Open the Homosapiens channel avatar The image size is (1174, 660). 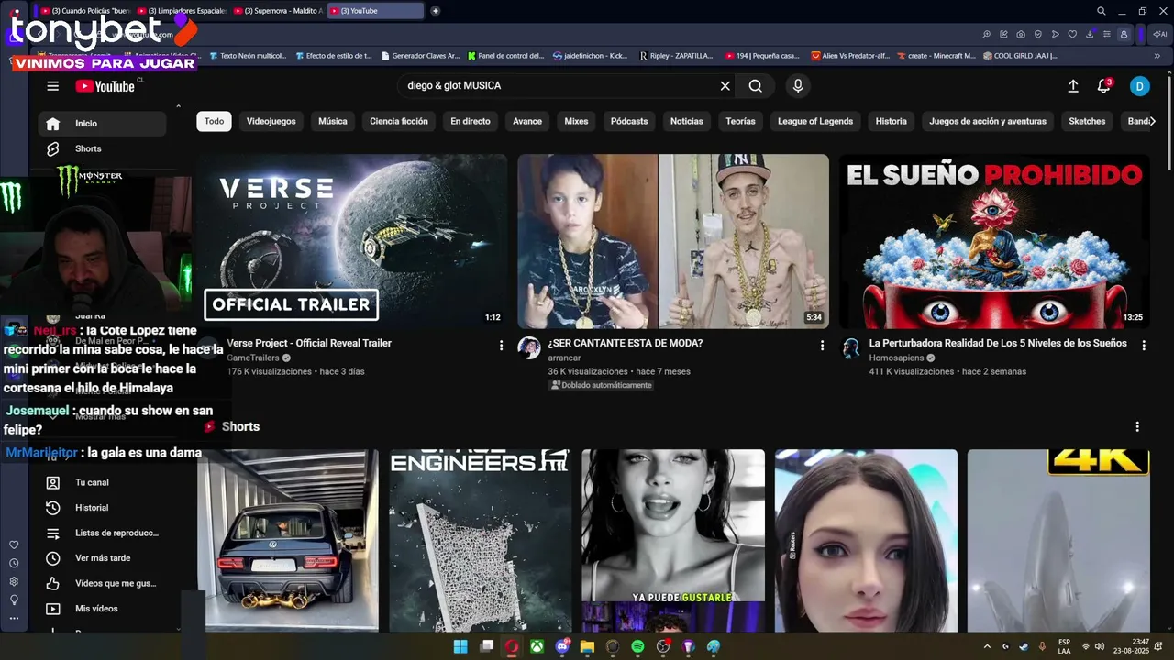(851, 348)
